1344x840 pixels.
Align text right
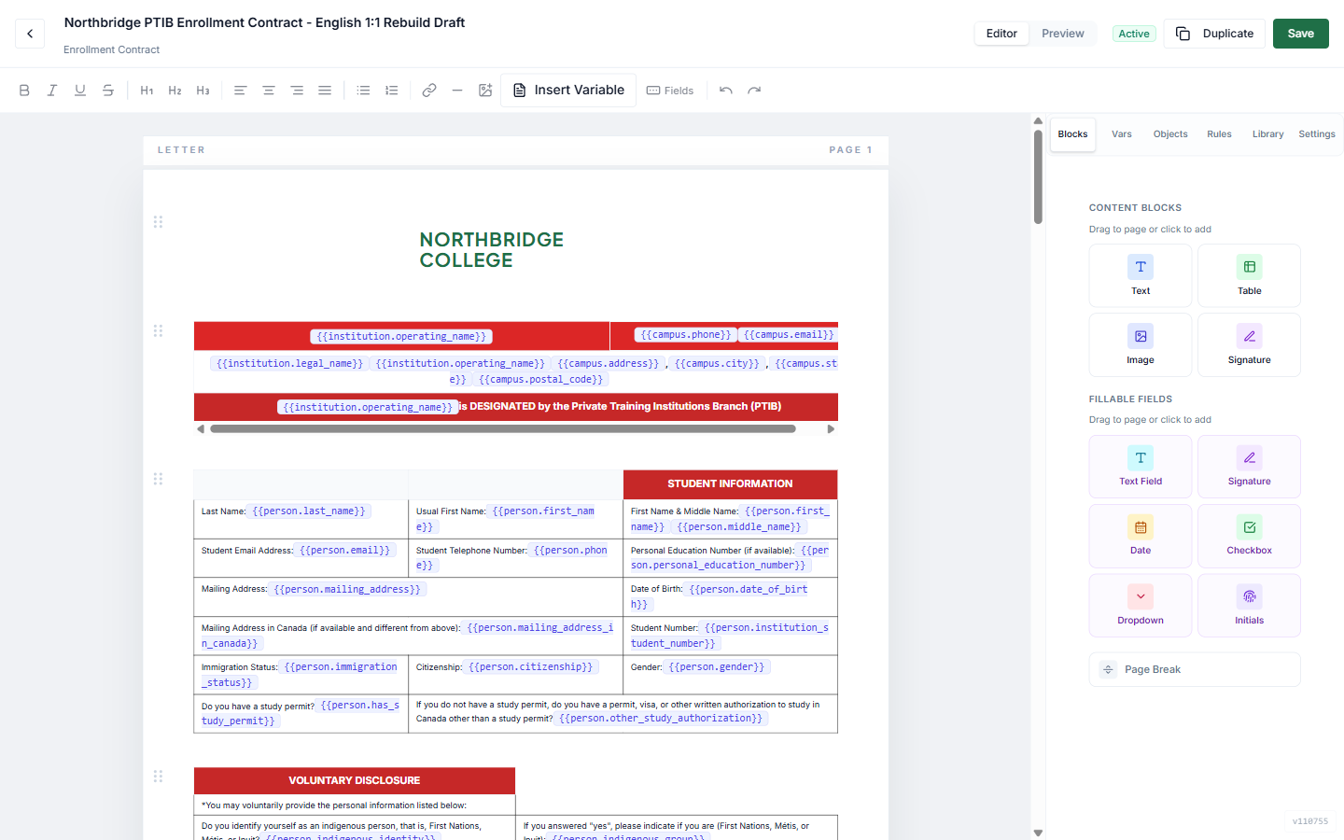click(297, 91)
